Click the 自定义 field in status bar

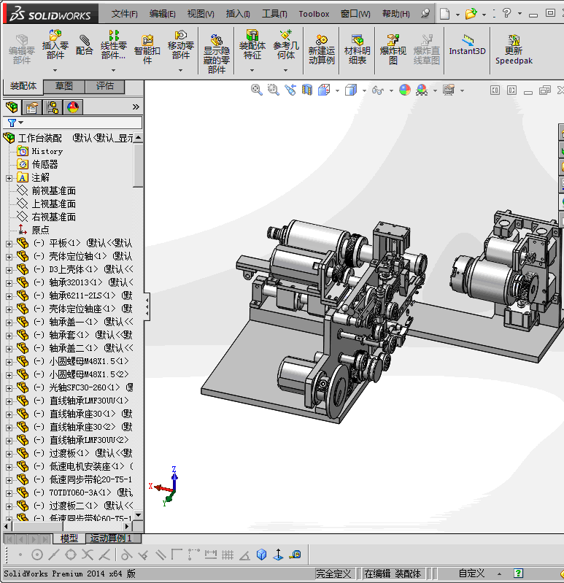(471, 574)
